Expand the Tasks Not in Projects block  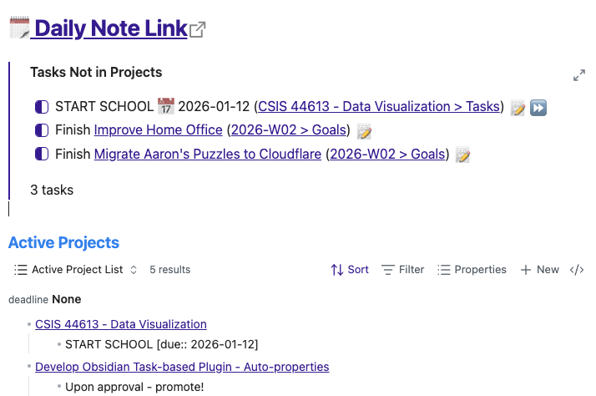click(x=579, y=75)
